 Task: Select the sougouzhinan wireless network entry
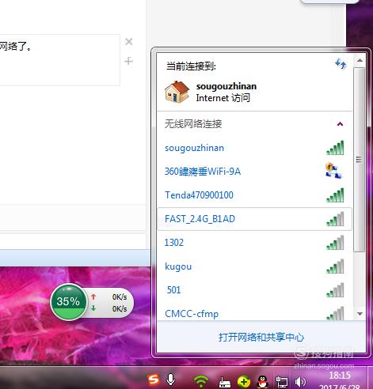pyautogui.click(x=254, y=148)
